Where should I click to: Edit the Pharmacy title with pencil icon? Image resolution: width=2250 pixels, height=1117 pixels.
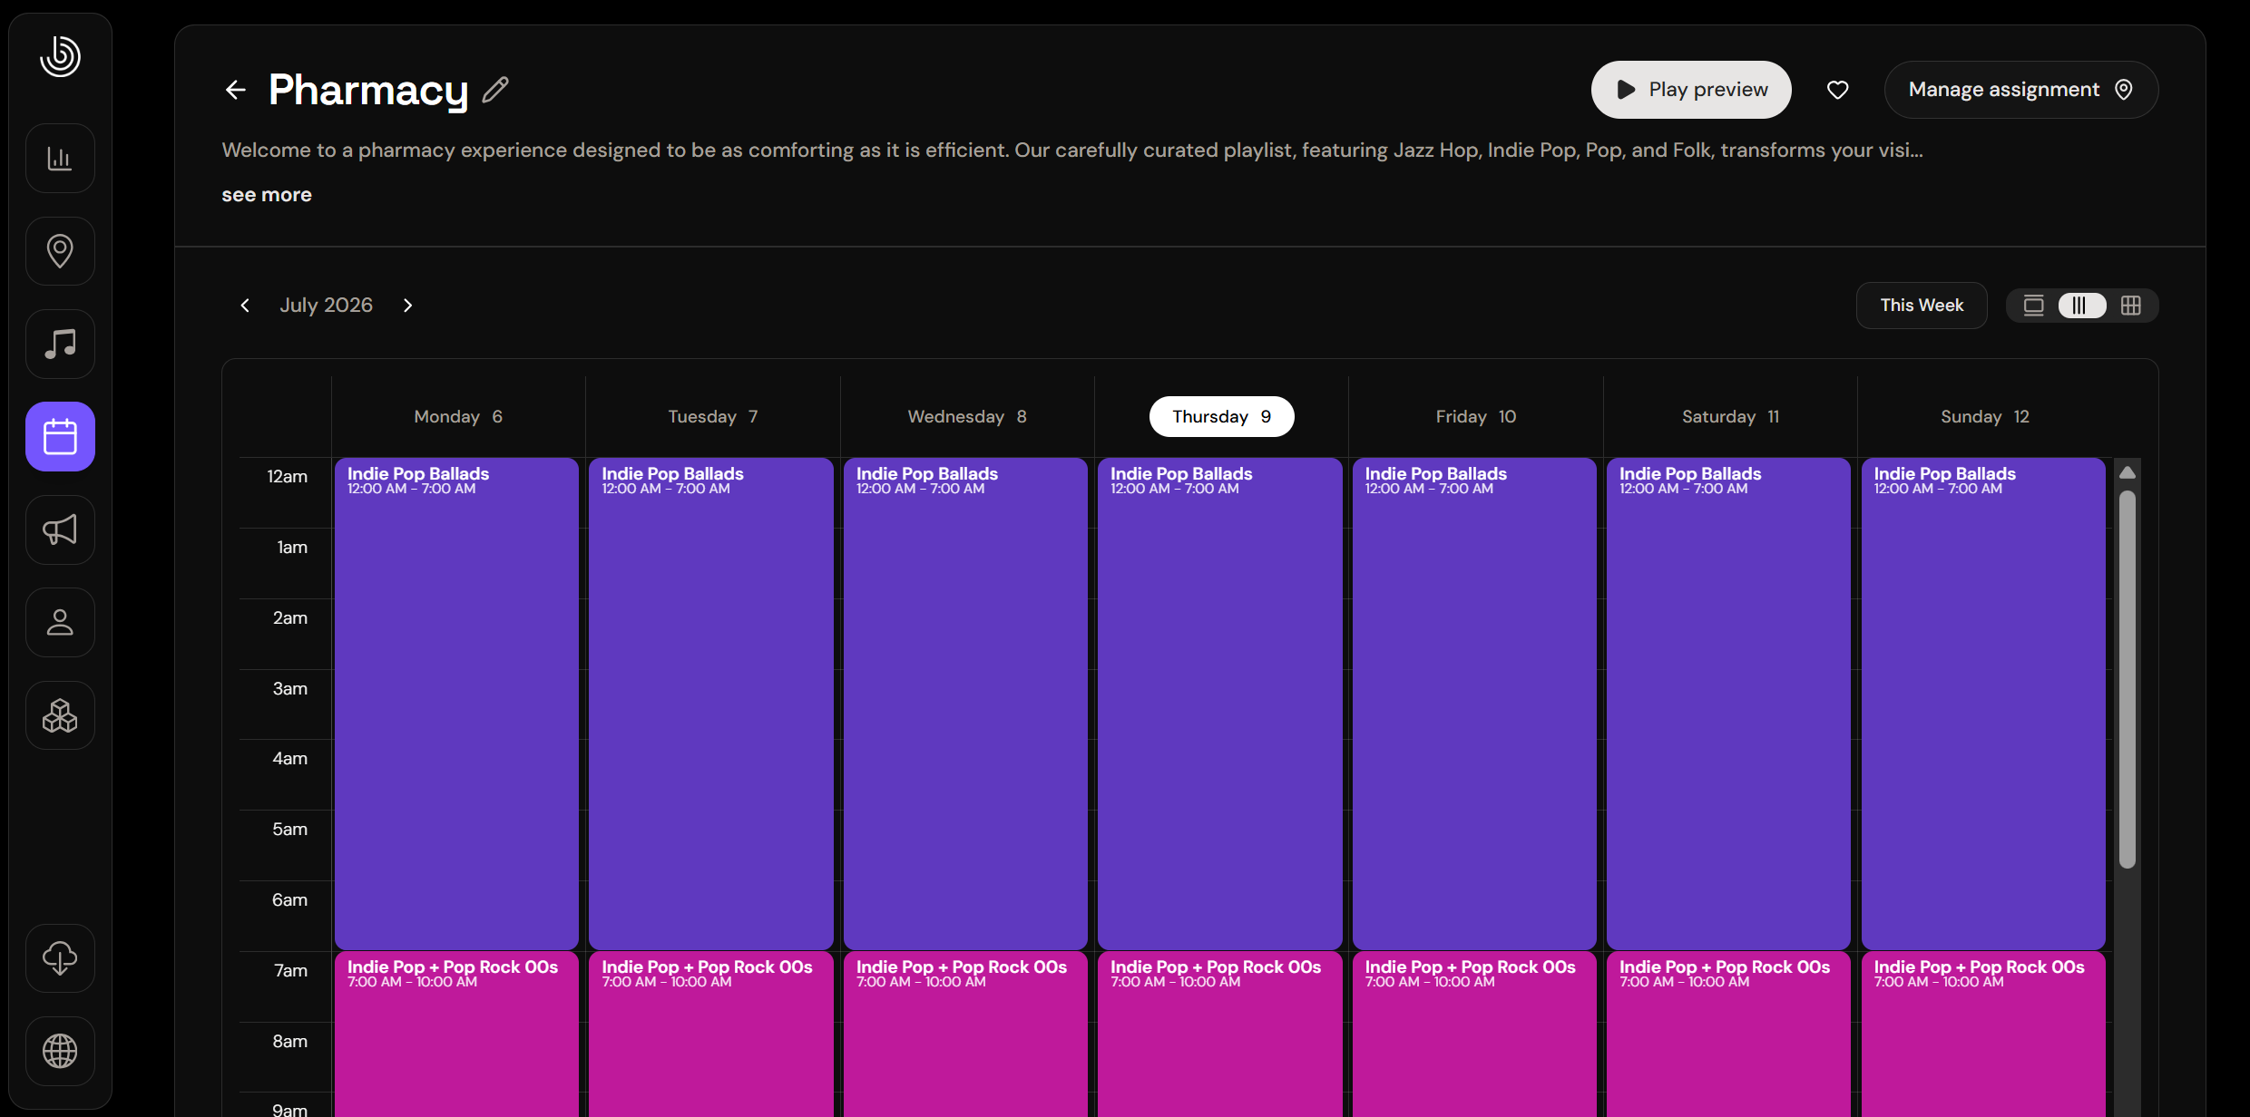coord(495,90)
